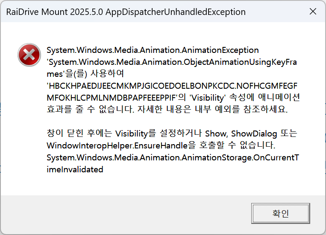This screenshot has height=235, width=326.
Task: Click the WindowInteropHelper.EnsureHandle text
Action: click(x=117, y=145)
